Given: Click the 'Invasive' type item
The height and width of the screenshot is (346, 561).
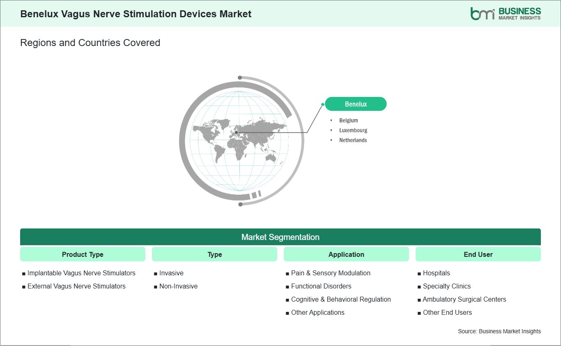Looking at the screenshot, I should click(171, 273).
